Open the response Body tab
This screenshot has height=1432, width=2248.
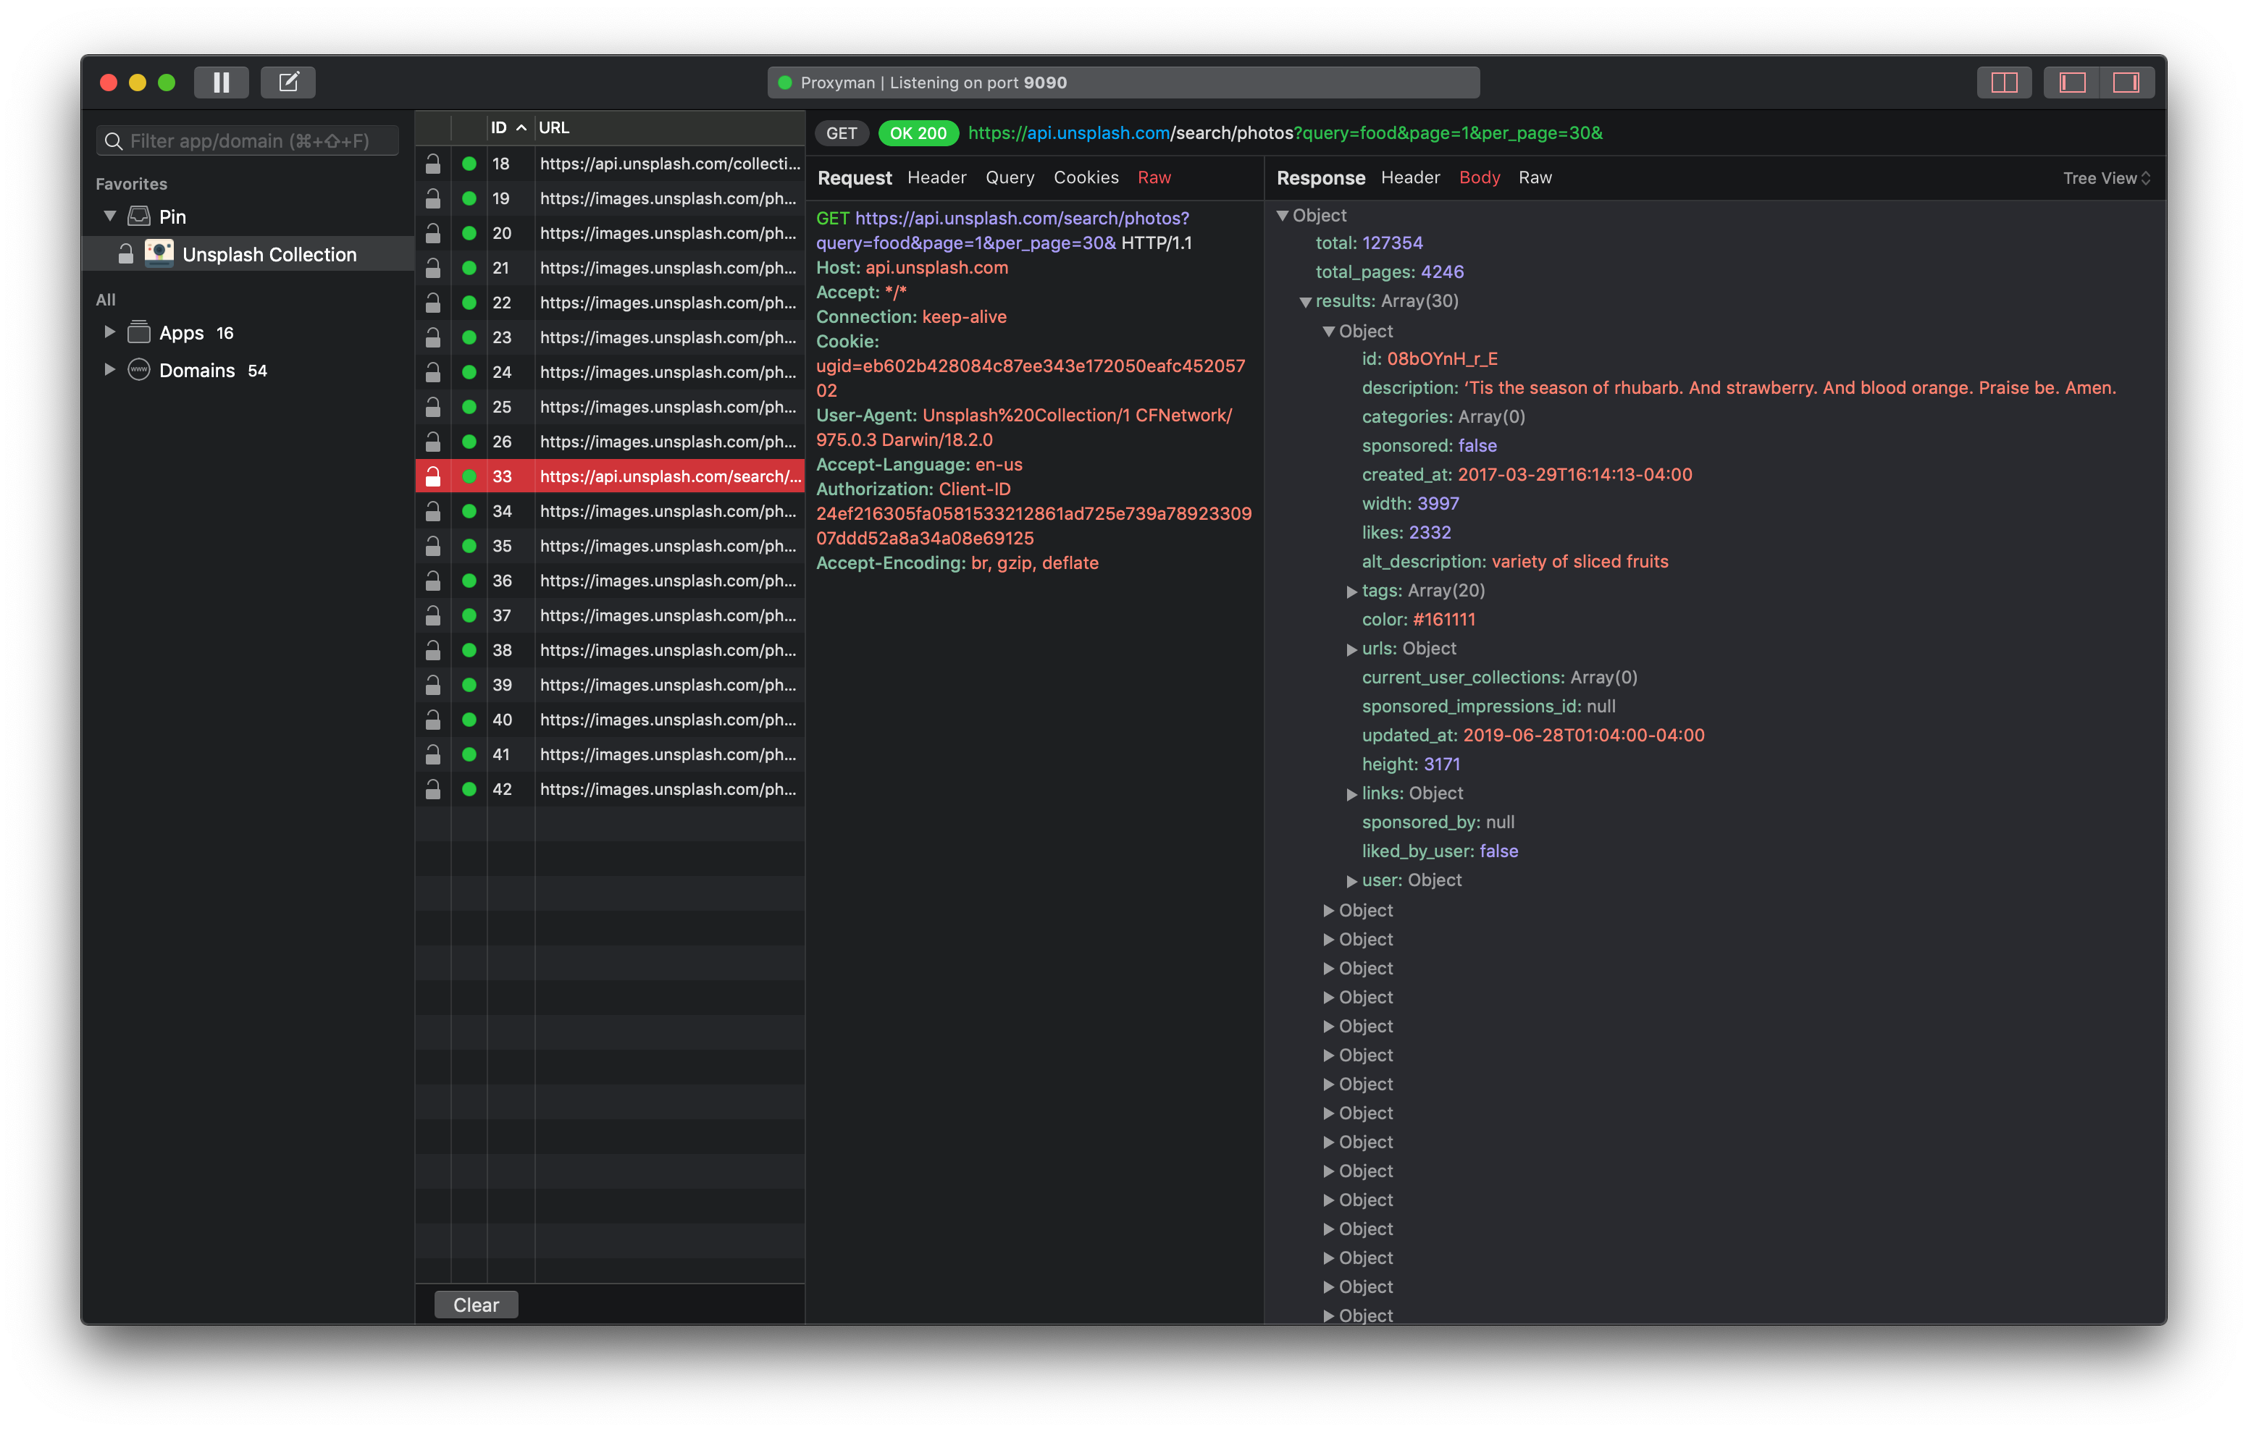(1479, 177)
